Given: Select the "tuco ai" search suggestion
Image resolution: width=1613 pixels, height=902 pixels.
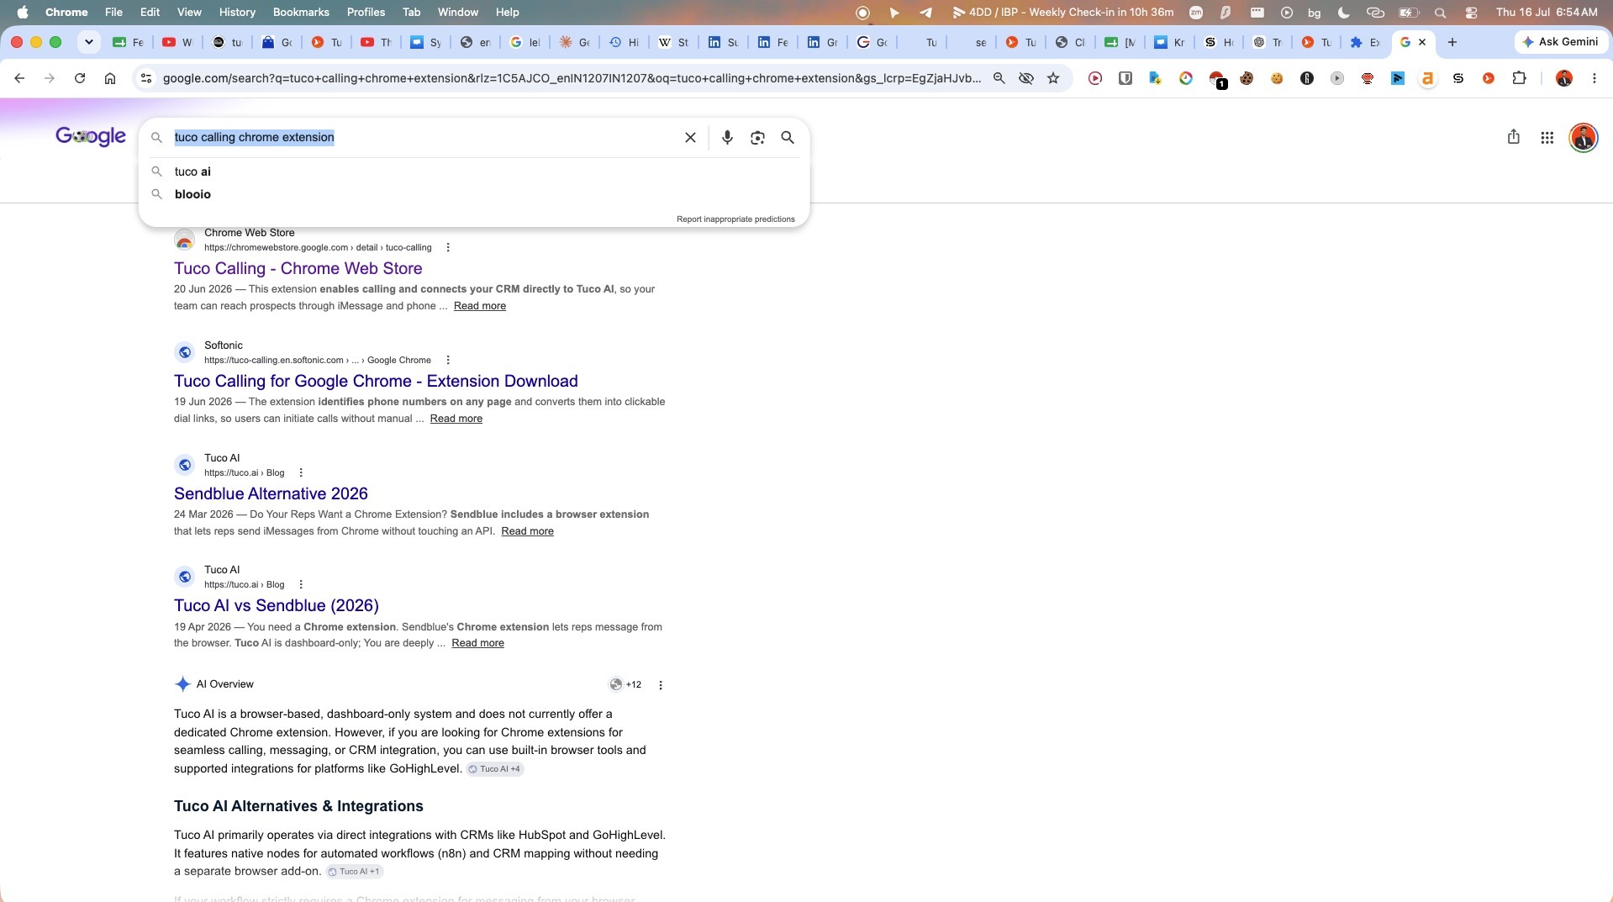Looking at the screenshot, I should [192, 171].
